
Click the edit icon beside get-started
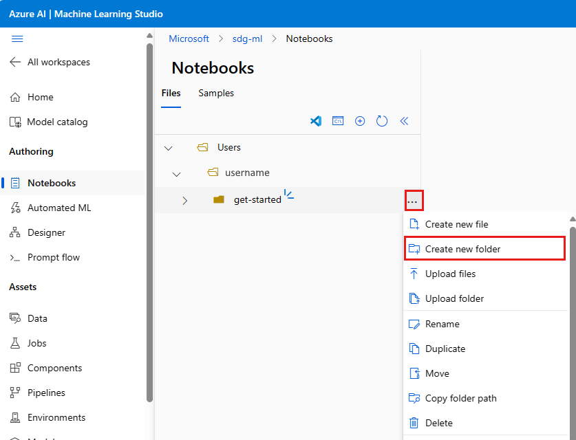pyautogui.click(x=289, y=195)
